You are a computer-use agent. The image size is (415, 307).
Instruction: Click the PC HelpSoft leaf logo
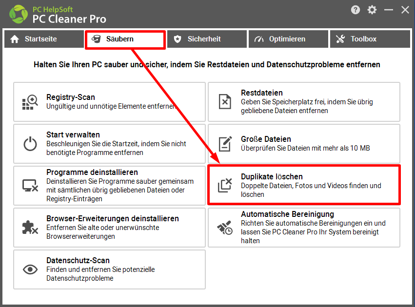[x=18, y=14]
